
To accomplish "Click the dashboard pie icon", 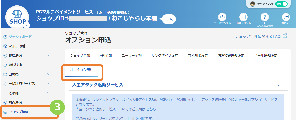I will click(5, 37).
